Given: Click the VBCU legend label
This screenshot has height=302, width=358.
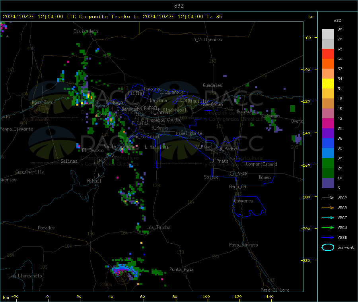Looking at the screenshot, I should click(x=342, y=227).
